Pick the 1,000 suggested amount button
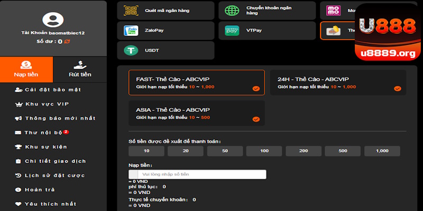This screenshot has height=211, width=423. click(382, 151)
